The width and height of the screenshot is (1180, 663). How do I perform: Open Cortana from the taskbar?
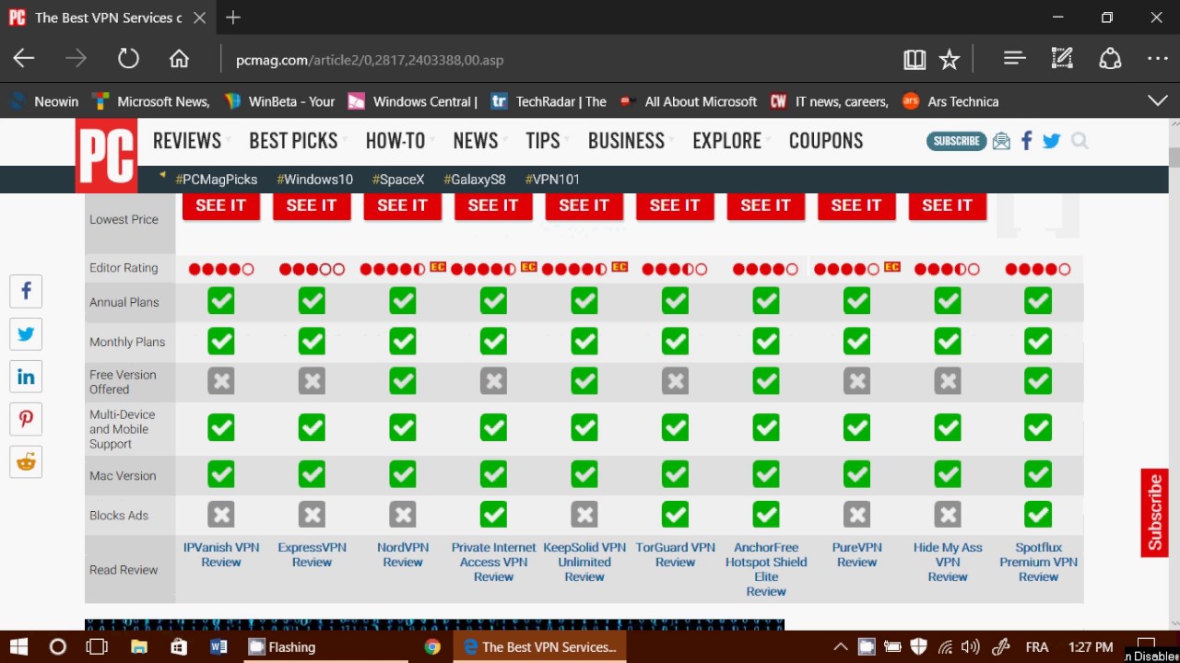click(57, 646)
